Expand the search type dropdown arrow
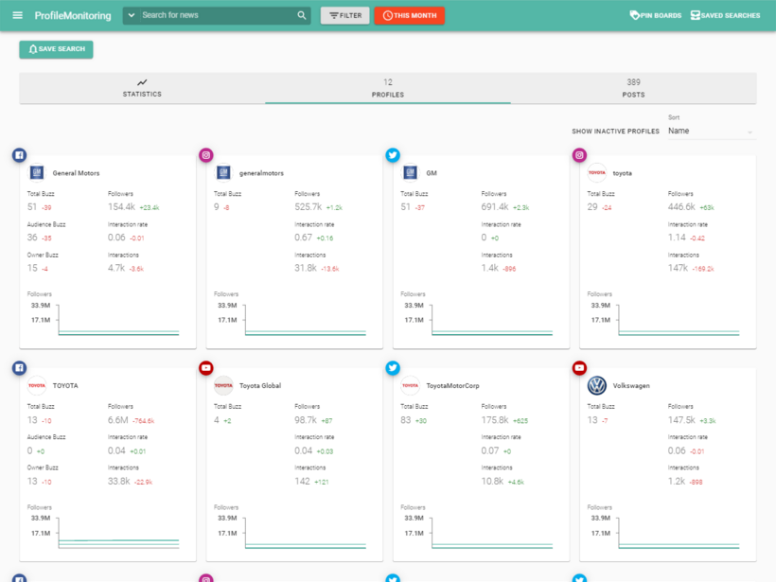Viewport: 776px width, 582px height. 132,15
